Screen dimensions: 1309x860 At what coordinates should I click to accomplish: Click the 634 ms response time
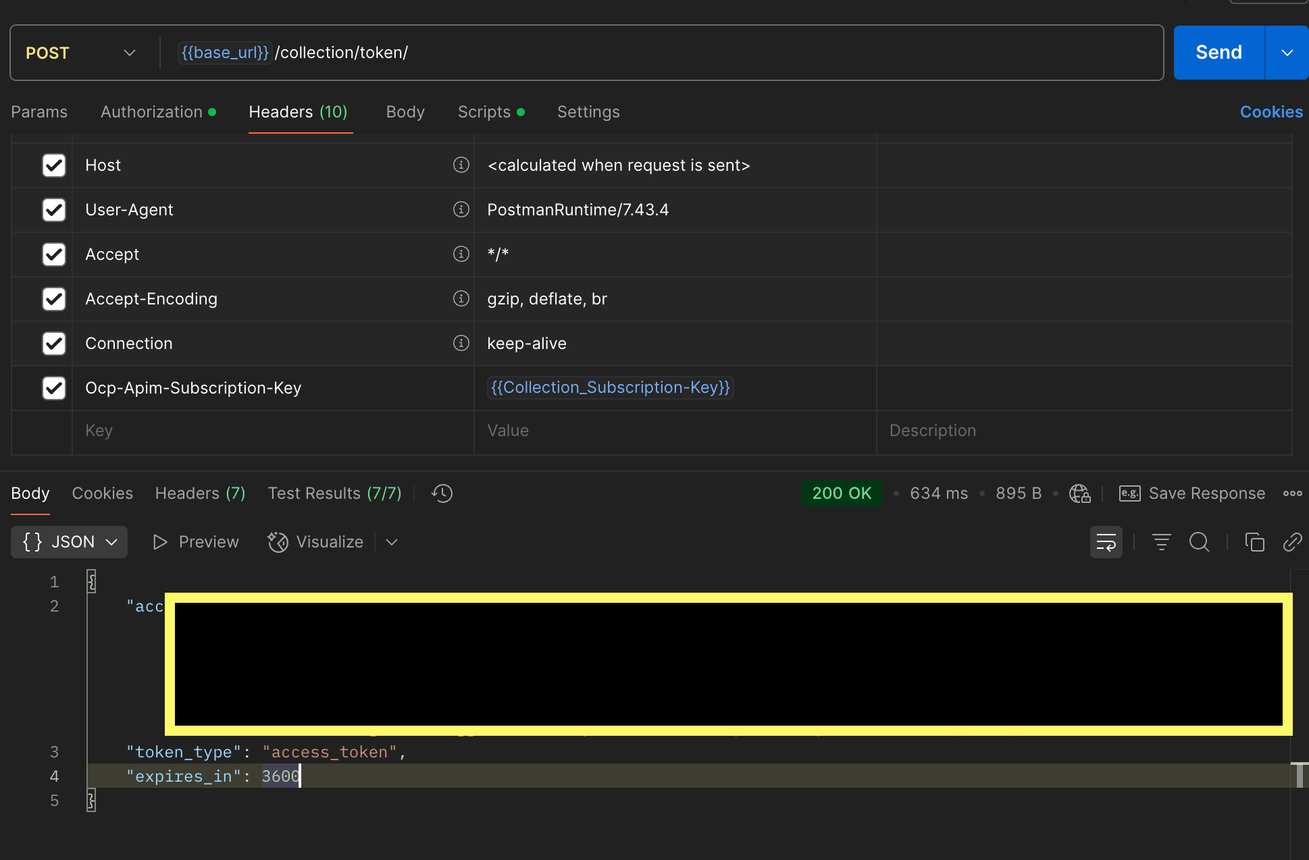pos(939,493)
